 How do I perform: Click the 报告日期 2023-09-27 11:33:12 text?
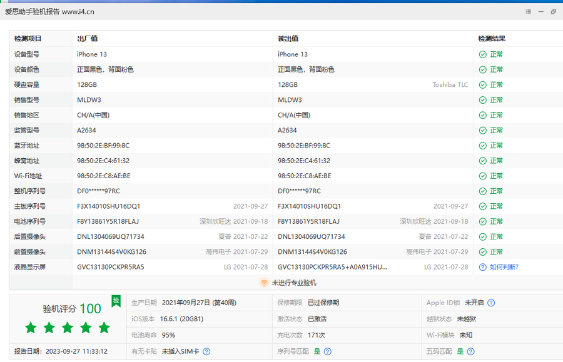coord(61,351)
